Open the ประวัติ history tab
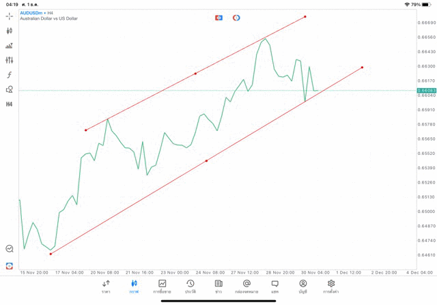Screen dimensions: 437x305 click(x=190, y=286)
